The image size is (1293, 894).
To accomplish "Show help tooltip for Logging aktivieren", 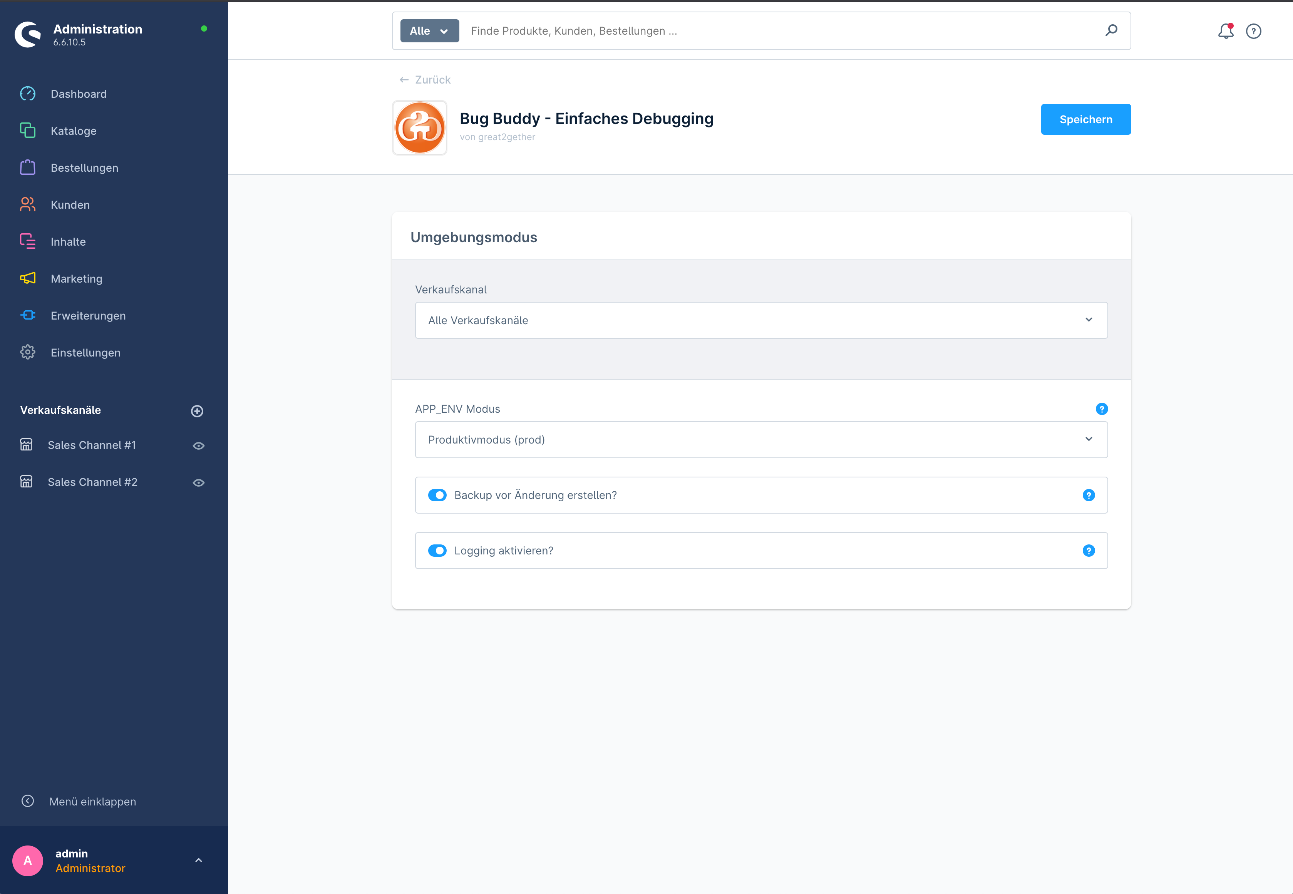I will click(1089, 551).
